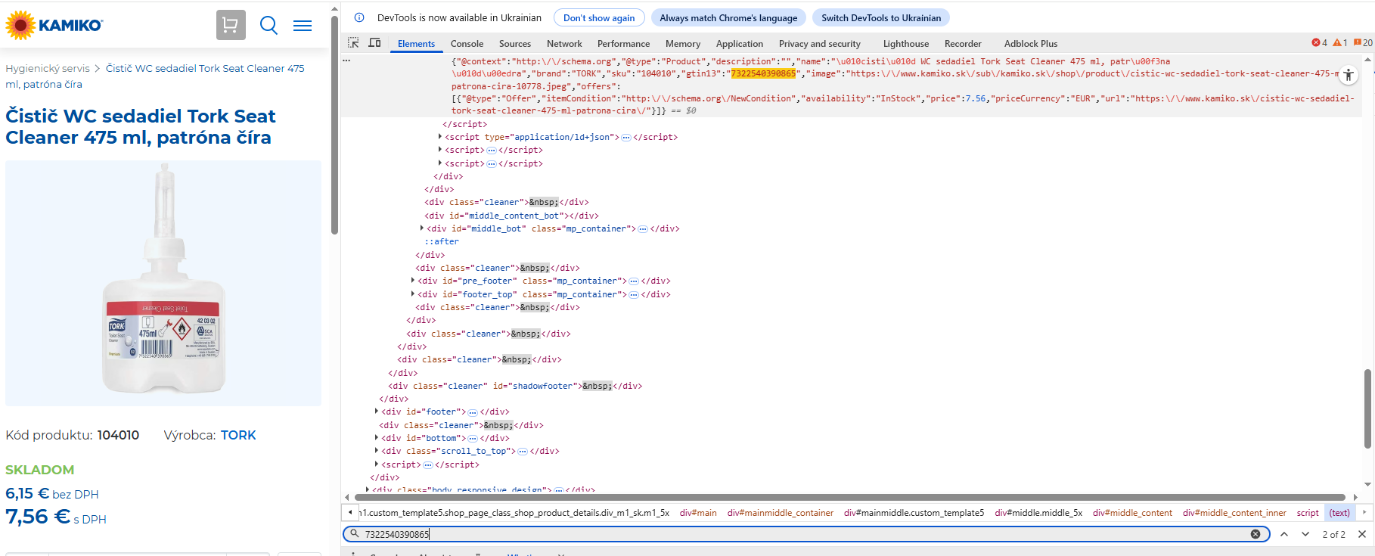Switch to the Elements tab
Image resolution: width=1375 pixels, height=556 pixels.
click(x=416, y=44)
